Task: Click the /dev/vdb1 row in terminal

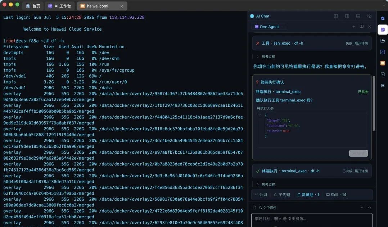Action: 58,88
